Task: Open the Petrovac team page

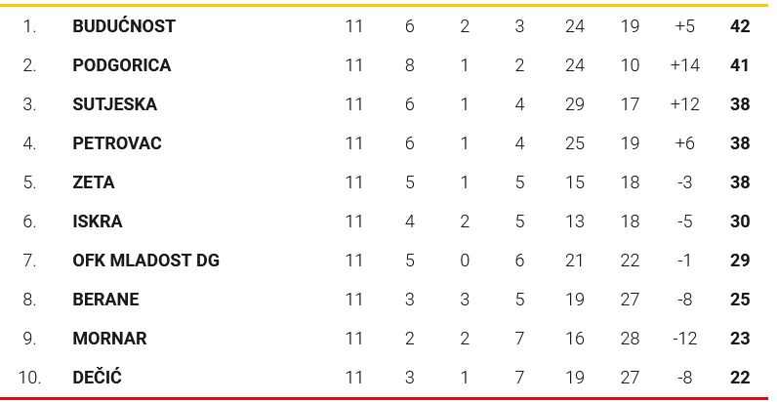Action: coord(117,143)
